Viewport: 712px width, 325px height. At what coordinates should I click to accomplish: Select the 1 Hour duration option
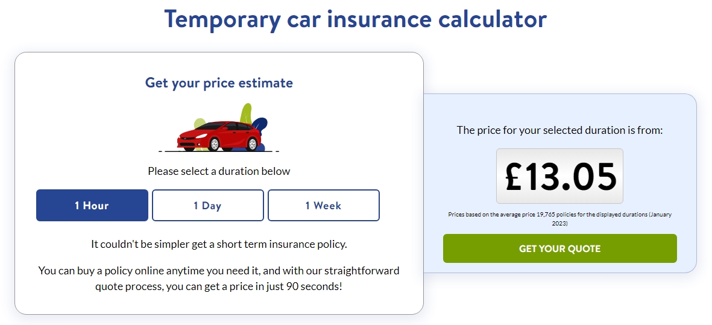tap(92, 205)
